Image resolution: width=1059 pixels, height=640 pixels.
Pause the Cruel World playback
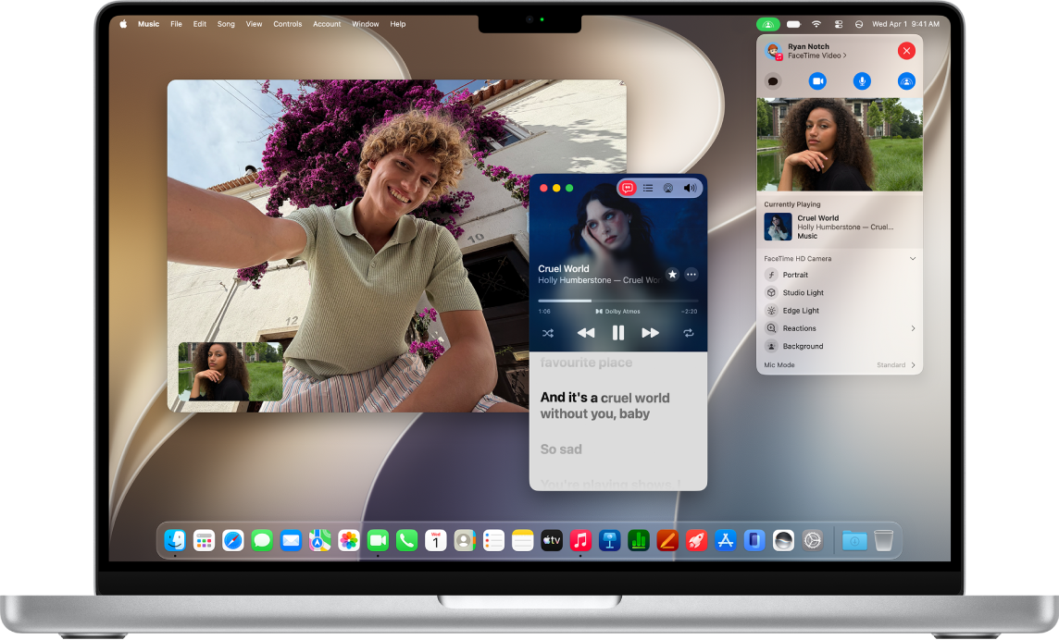tap(618, 333)
